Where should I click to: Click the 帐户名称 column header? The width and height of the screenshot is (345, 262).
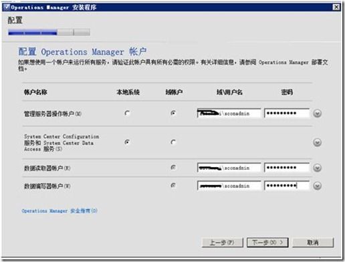pyautogui.click(x=35, y=92)
